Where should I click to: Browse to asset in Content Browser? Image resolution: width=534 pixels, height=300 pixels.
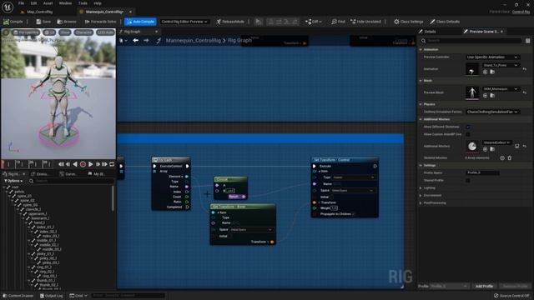[67, 22]
